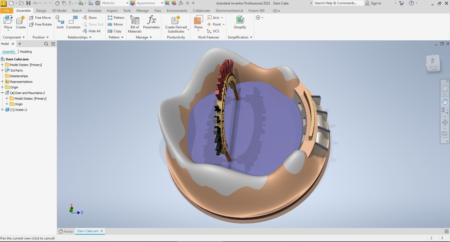Click the UCS tool
This screenshot has width=450, height=242.
click(213, 31)
